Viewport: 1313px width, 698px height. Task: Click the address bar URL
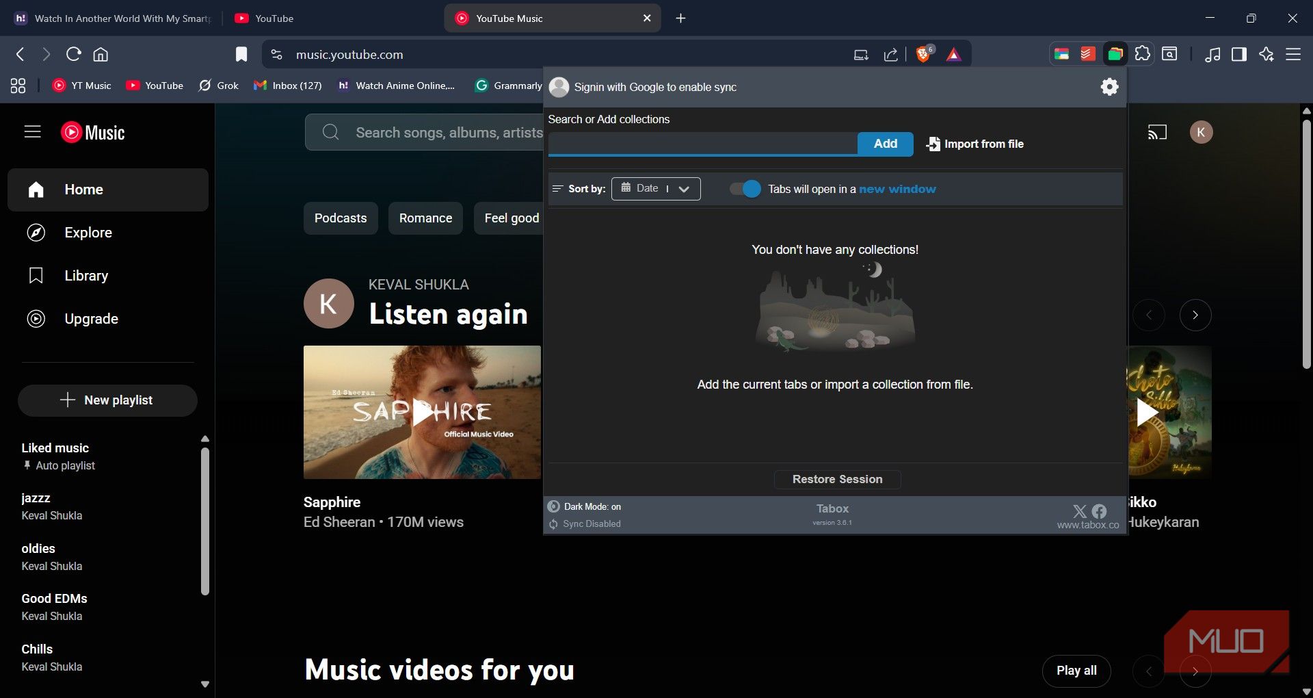coord(349,55)
